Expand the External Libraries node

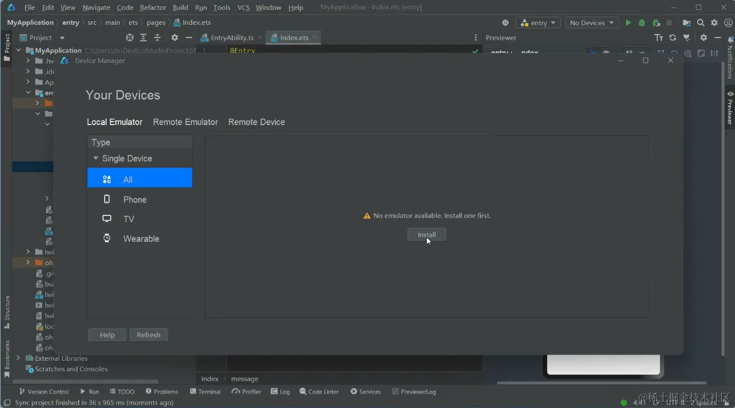[x=18, y=358]
